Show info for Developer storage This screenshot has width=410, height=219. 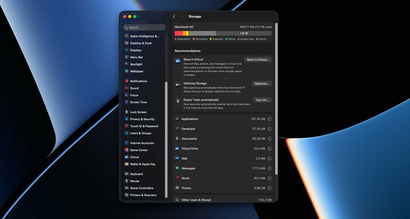tap(269, 129)
